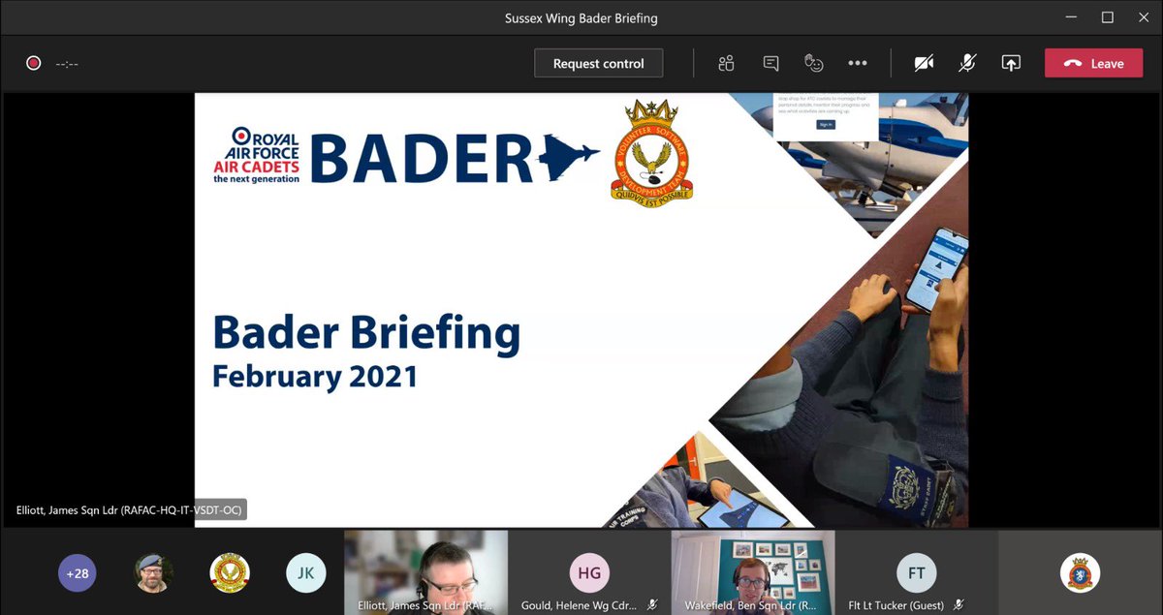The height and width of the screenshot is (615, 1163).
Task: Select Wakefield, Ben video thumbnail
Action: click(753, 571)
